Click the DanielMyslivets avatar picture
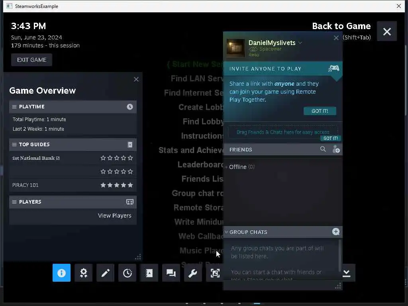The width and height of the screenshot is (408, 306). pos(235,48)
